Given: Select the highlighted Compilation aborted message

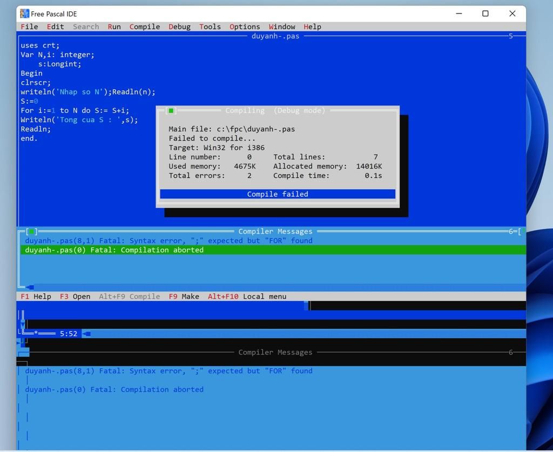Looking at the screenshot, I should coord(272,250).
